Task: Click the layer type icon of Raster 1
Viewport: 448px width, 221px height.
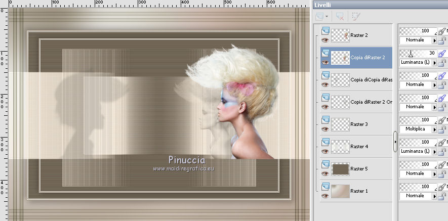Action: coord(325,187)
